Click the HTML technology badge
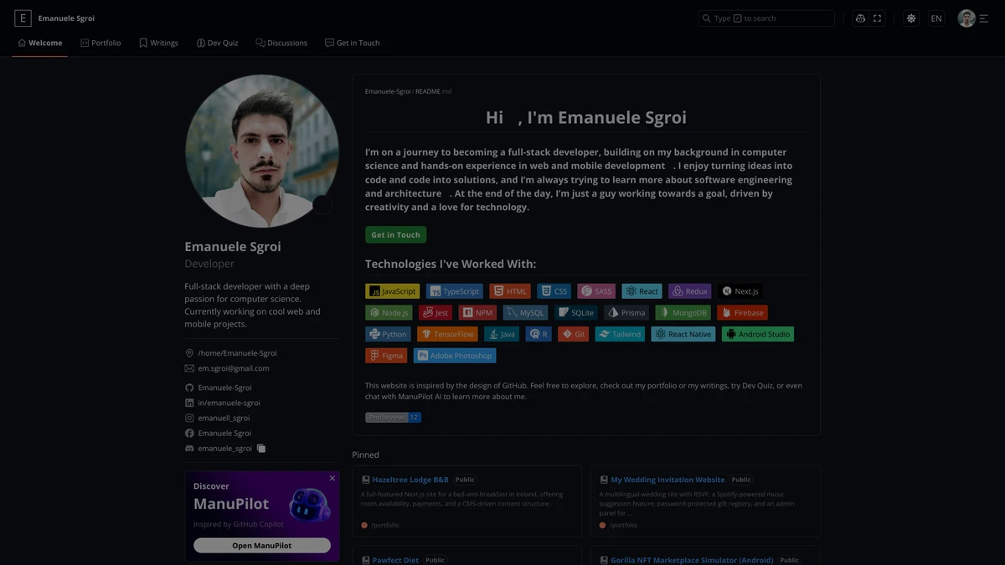The width and height of the screenshot is (1005, 565). tap(510, 291)
